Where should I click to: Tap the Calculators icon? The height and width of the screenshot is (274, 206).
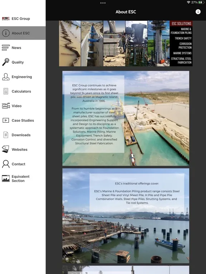tap(6, 91)
